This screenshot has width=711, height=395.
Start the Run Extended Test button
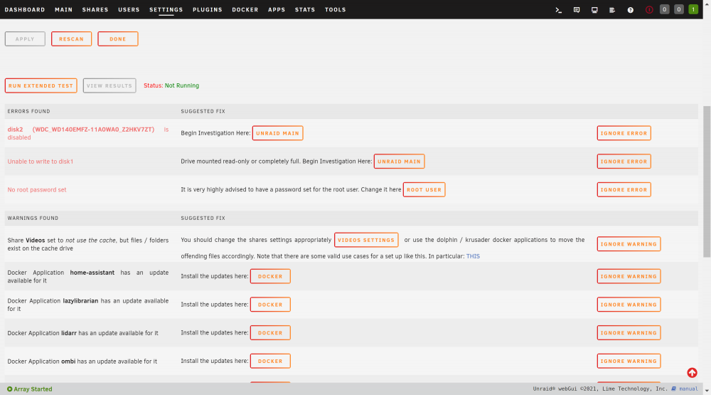pyautogui.click(x=41, y=86)
